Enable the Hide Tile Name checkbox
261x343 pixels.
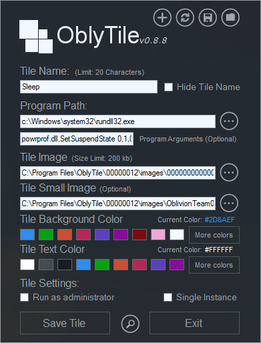pos(168,87)
